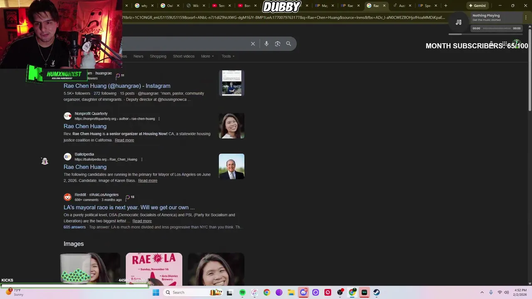The image size is (532, 299).
Task: Open Spotify from taskbar
Action: click(x=242, y=292)
